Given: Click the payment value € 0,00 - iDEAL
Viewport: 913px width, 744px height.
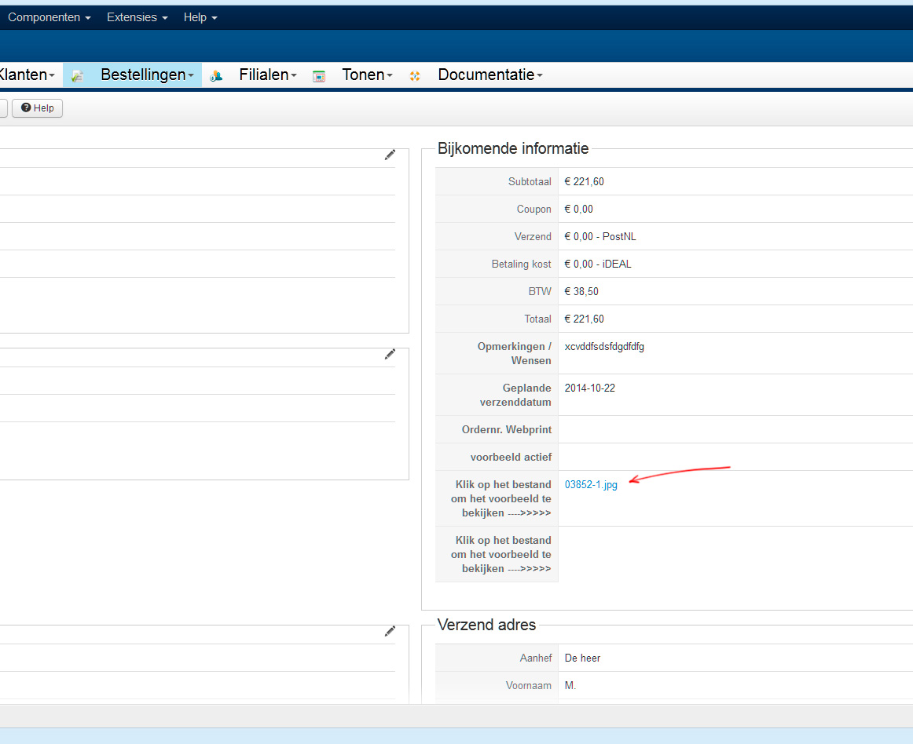Looking at the screenshot, I should 598,264.
